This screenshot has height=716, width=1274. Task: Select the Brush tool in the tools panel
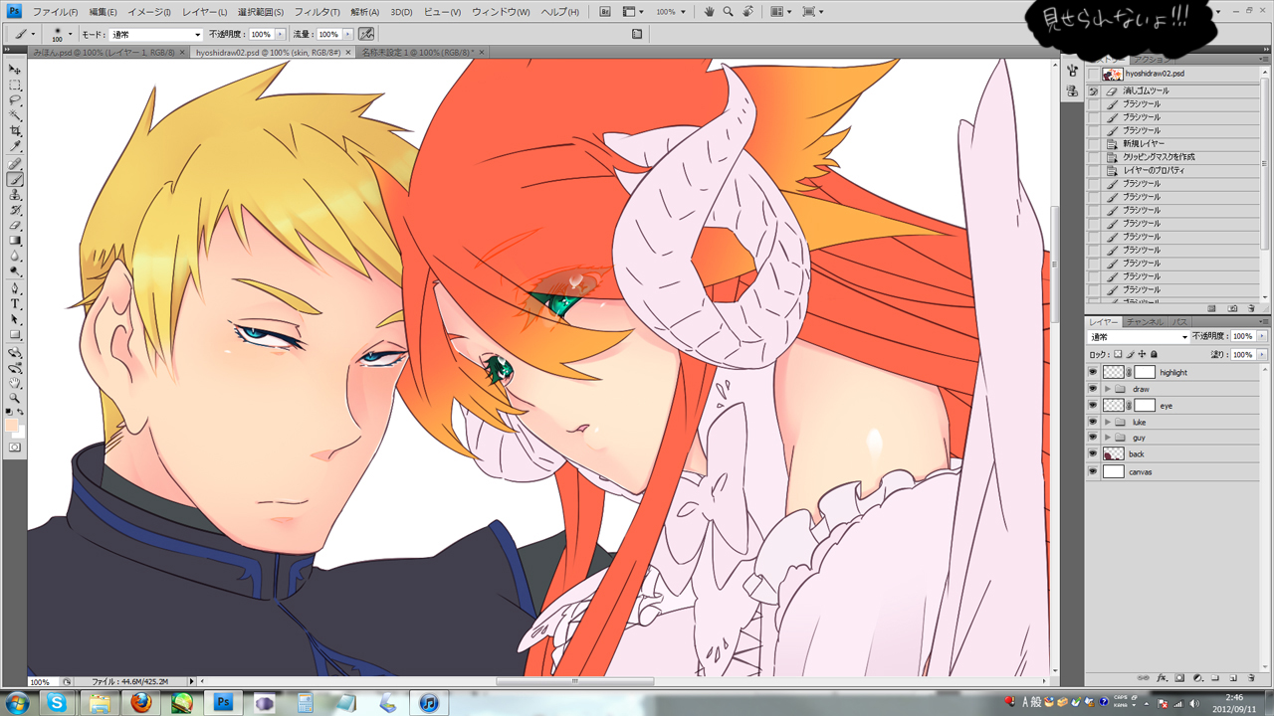[15, 180]
